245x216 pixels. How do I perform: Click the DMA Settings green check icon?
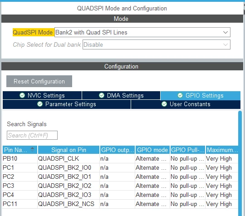pyautogui.click(x=102, y=95)
